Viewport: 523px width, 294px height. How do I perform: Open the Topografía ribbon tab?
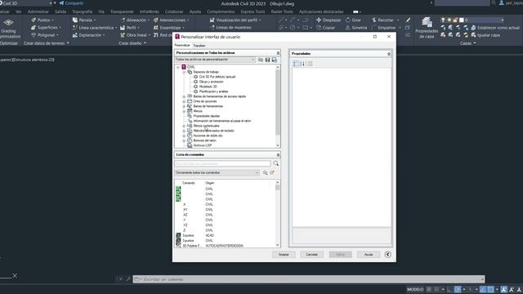(x=82, y=11)
